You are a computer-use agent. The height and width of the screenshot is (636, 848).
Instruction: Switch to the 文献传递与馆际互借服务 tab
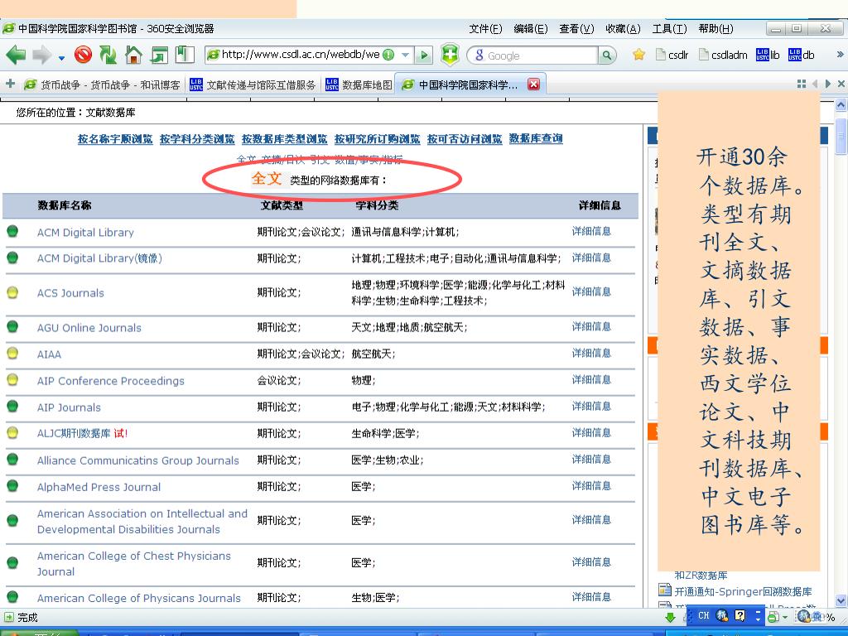coord(253,85)
